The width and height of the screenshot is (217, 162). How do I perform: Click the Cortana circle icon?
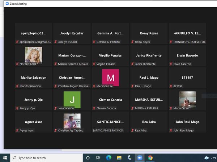88,158
